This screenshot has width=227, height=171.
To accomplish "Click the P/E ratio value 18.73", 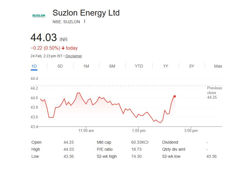I will pos(136,149).
